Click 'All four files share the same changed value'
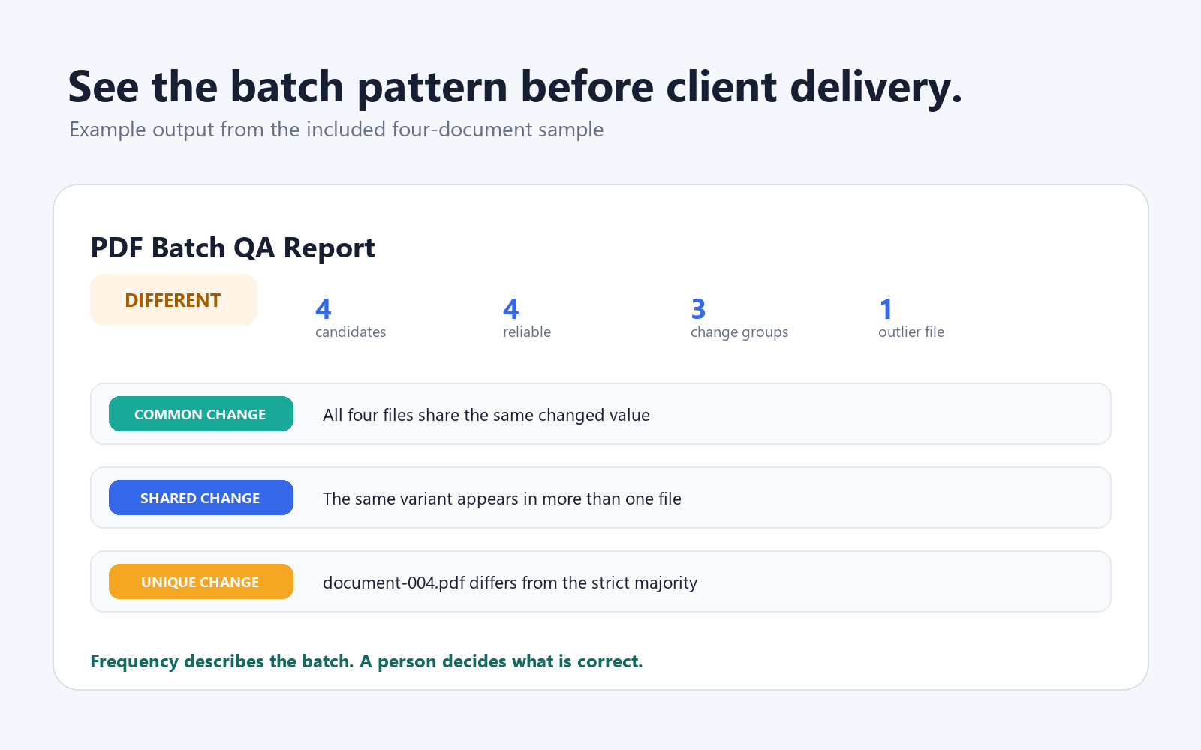Viewport: 1201px width, 750px height. [x=486, y=415]
